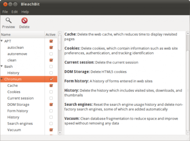Toggle the Bash History checkbox
Image resolution: width=190 pixels, height=141 pixels.
(51, 73)
